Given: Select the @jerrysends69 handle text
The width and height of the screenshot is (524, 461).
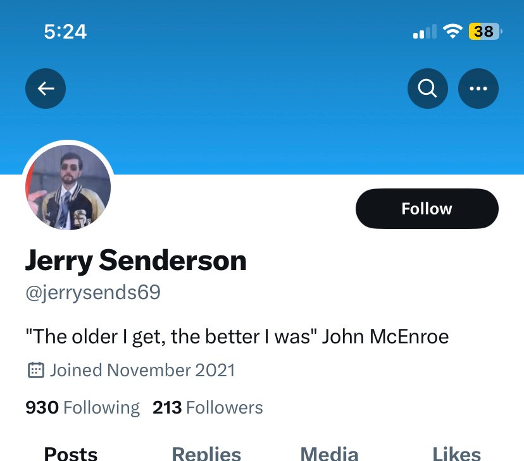Looking at the screenshot, I should (x=92, y=293).
